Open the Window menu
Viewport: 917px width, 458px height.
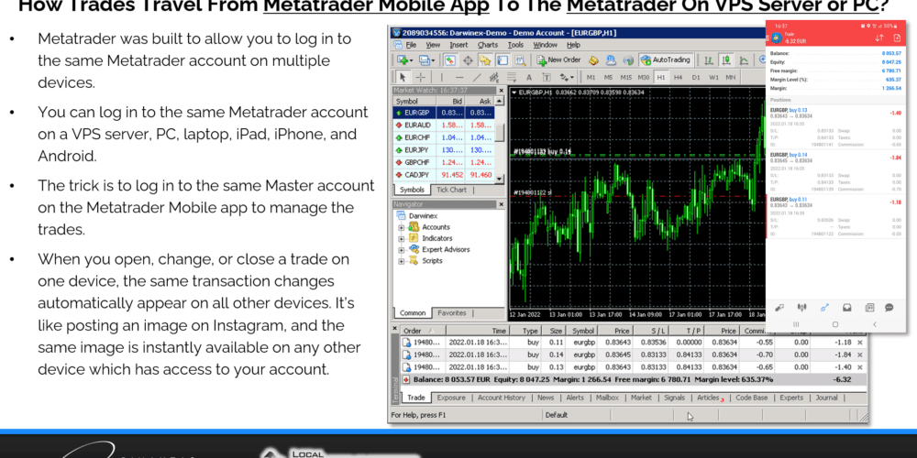click(x=545, y=45)
